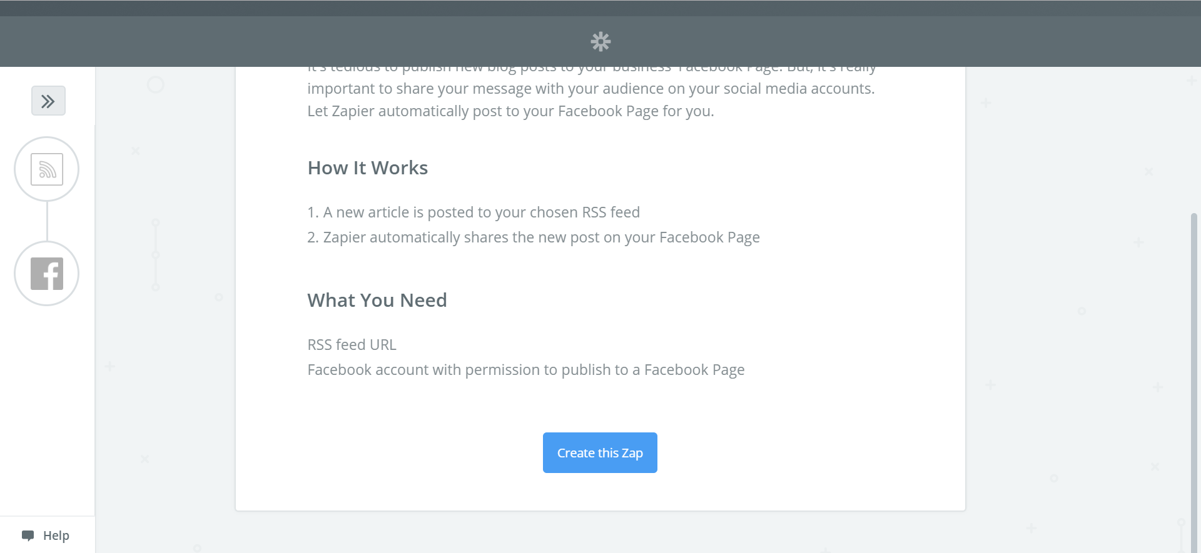1201x553 pixels.
Task: Click step 1 about the RSS feed article
Action: 474,212
